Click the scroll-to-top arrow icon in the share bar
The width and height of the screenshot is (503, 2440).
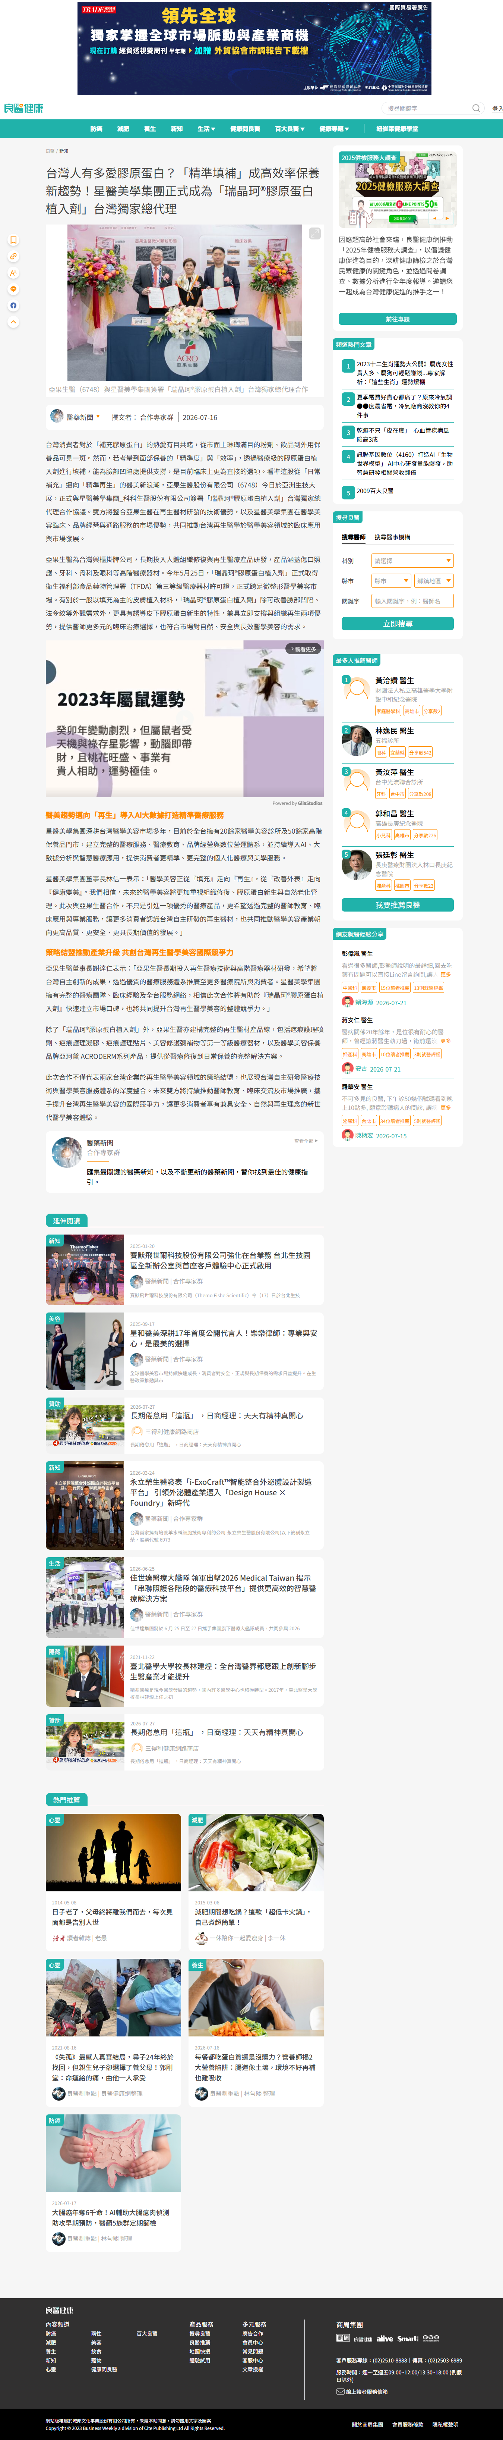[x=13, y=322]
